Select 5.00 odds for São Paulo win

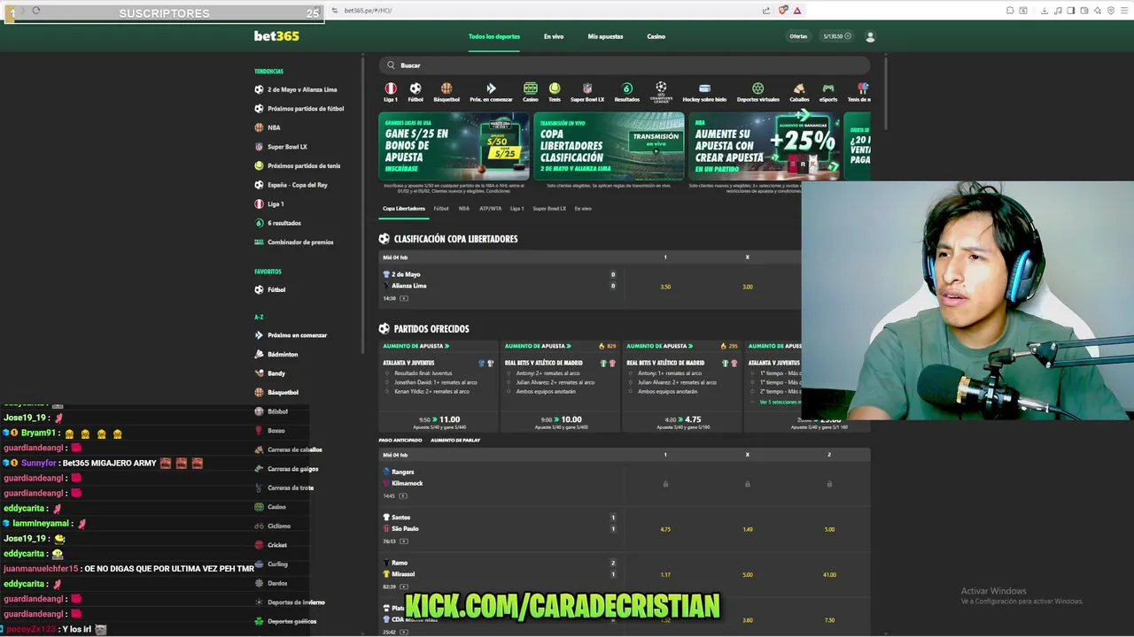(x=829, y=529)
